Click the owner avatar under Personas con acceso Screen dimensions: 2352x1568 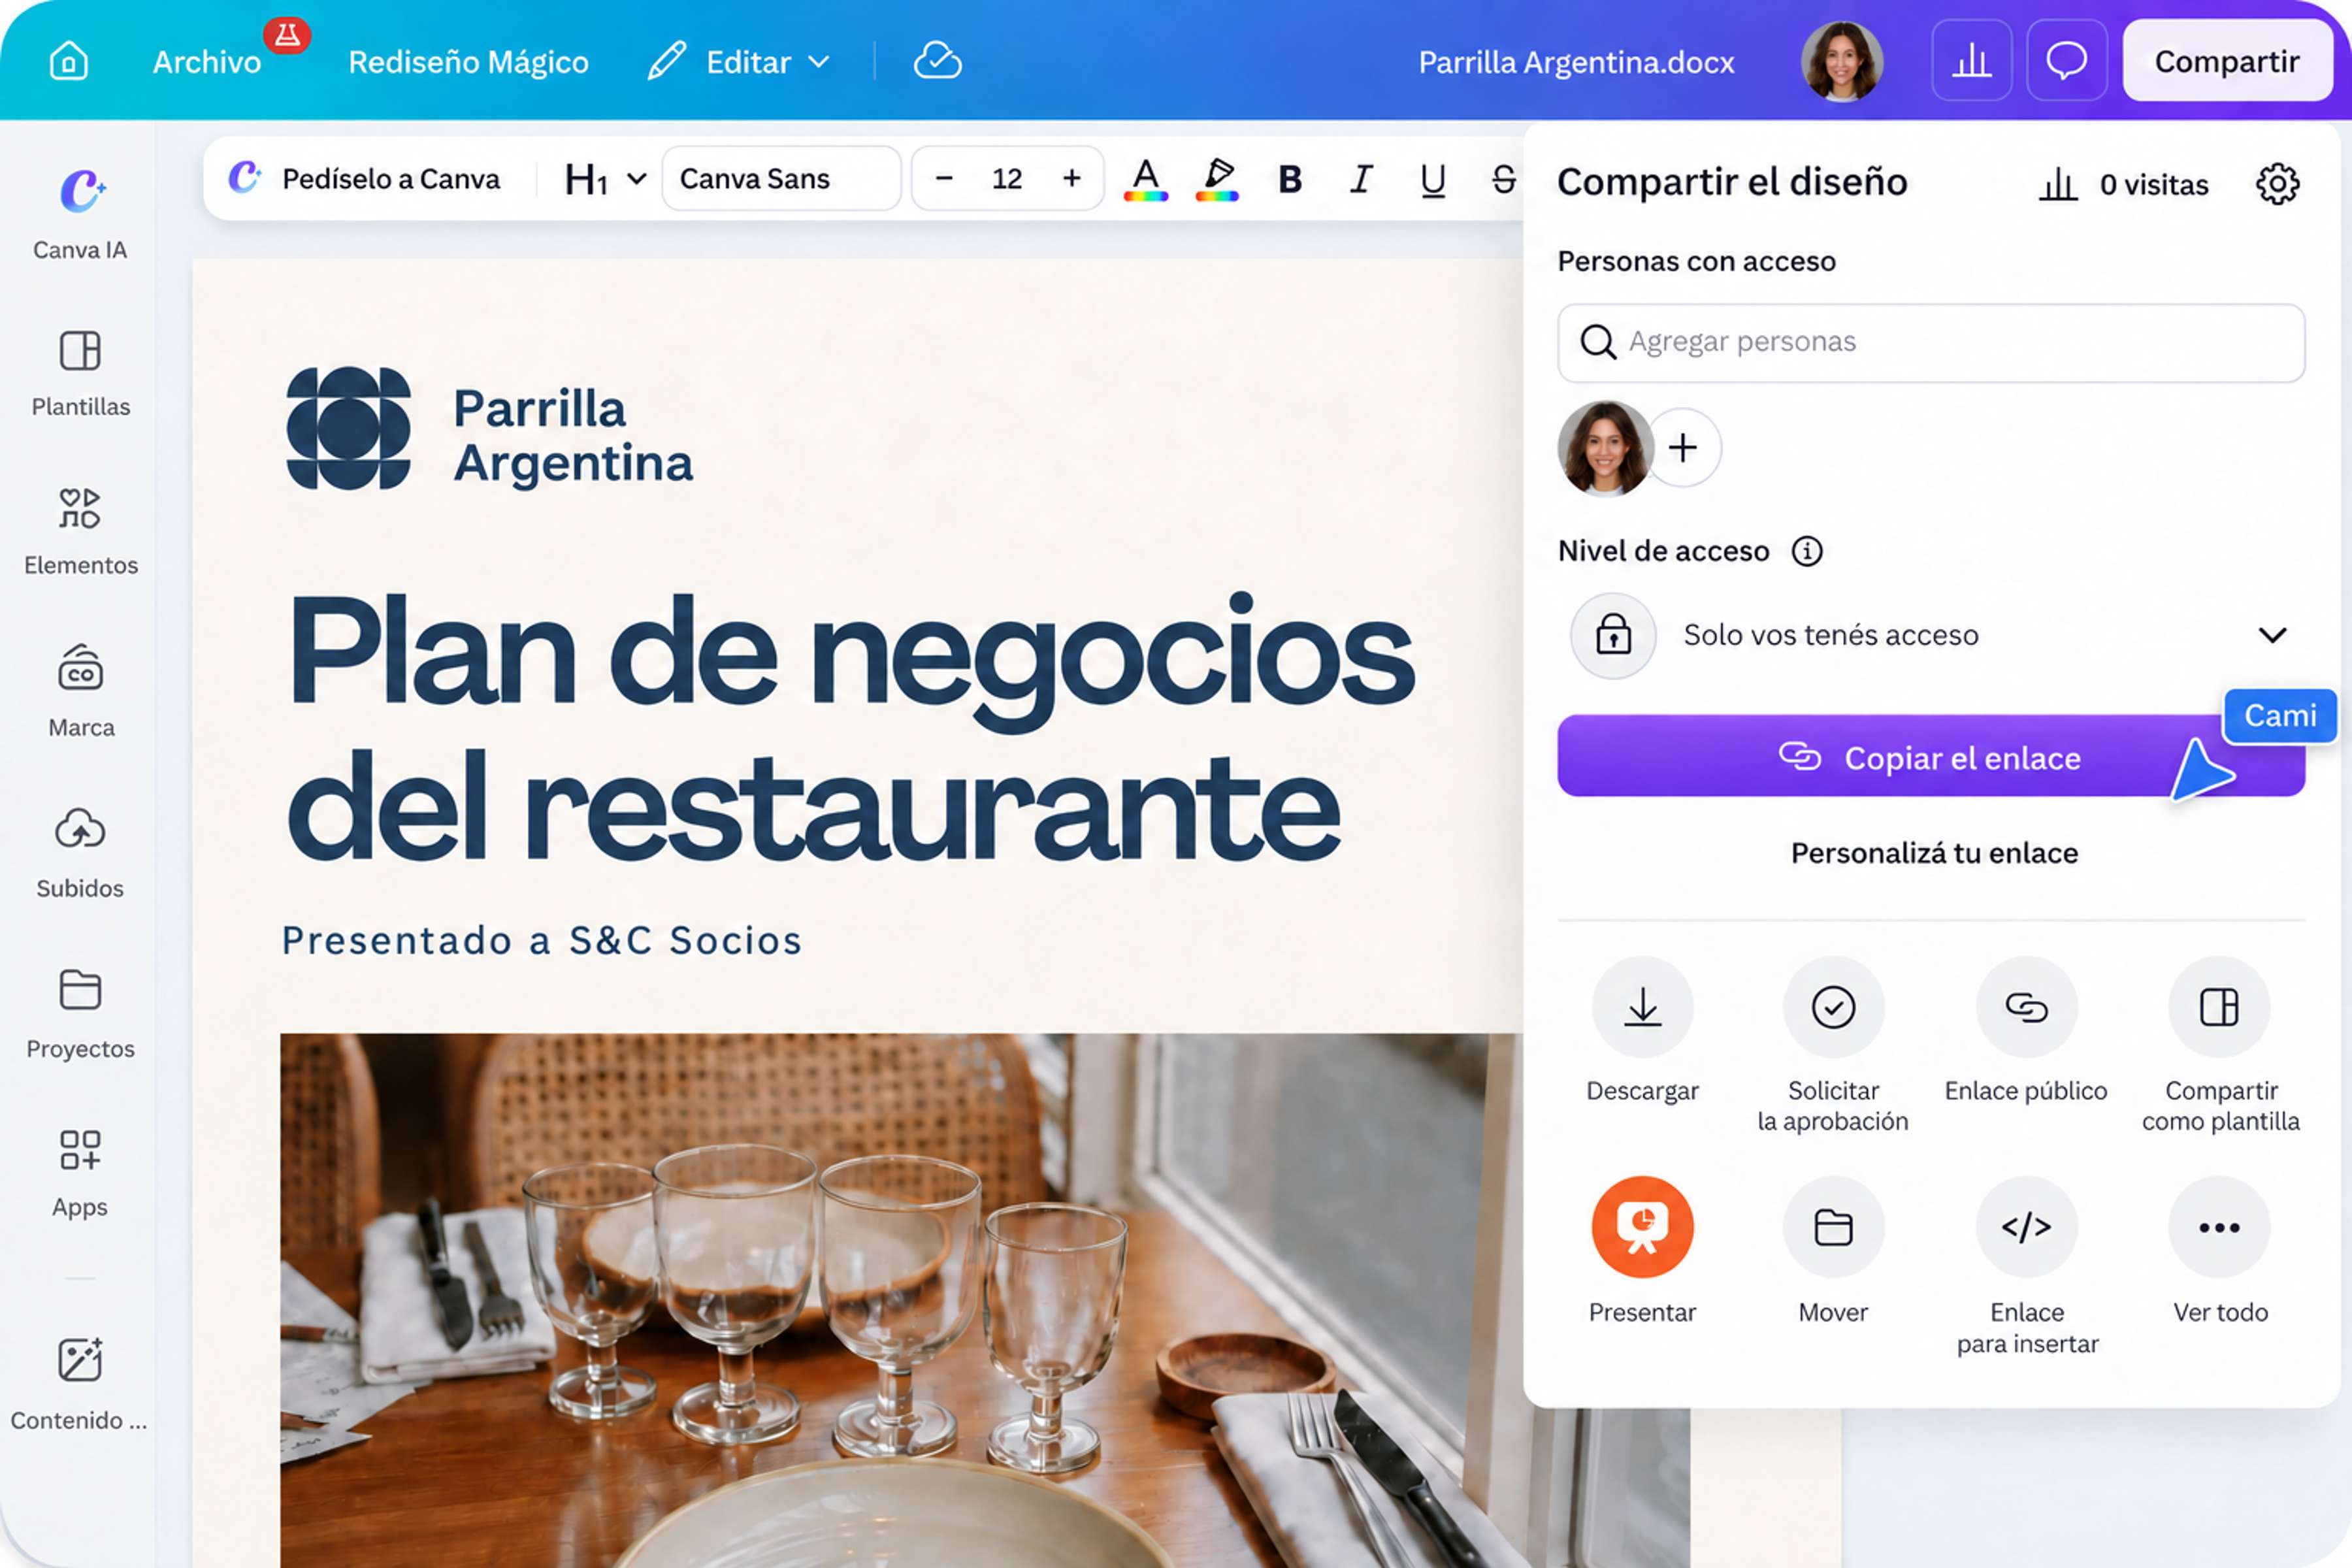click(1604, 448)
